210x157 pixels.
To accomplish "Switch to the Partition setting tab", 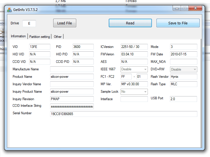I will [x=39, y=37].
